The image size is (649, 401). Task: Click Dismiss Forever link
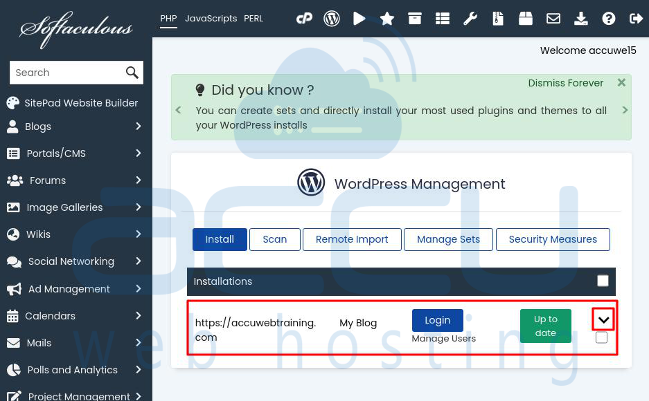tap(565, 83)
